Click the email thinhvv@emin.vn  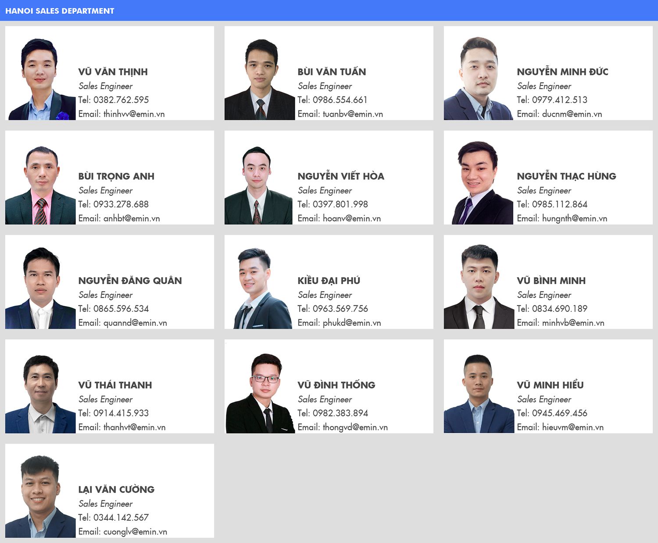(134, 114)
